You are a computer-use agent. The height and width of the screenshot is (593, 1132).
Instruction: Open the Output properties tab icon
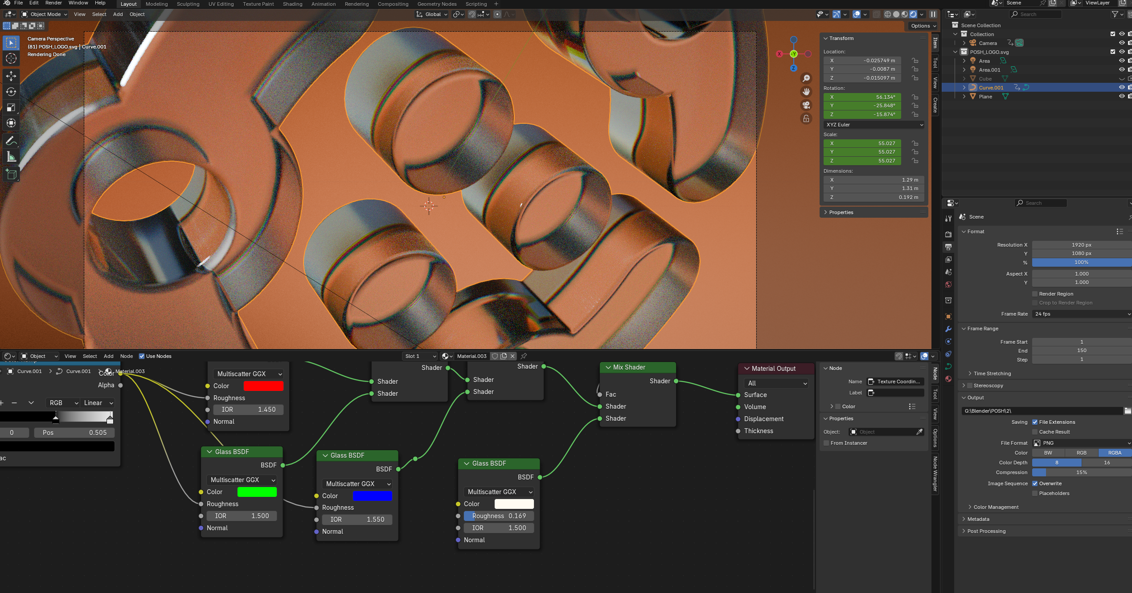948,247
